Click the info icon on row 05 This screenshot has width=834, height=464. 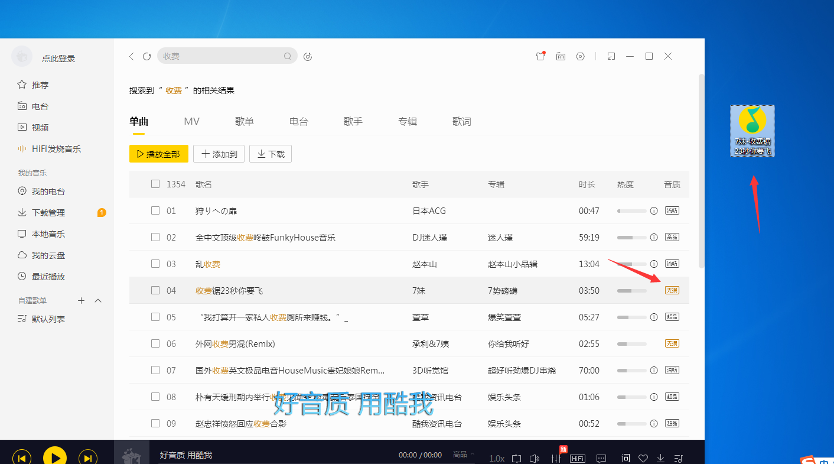tap(654, 317)
